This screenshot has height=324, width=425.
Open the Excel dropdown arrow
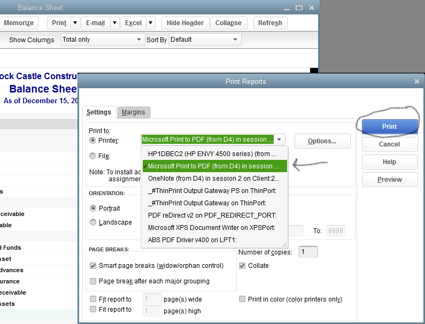point(150,23)
